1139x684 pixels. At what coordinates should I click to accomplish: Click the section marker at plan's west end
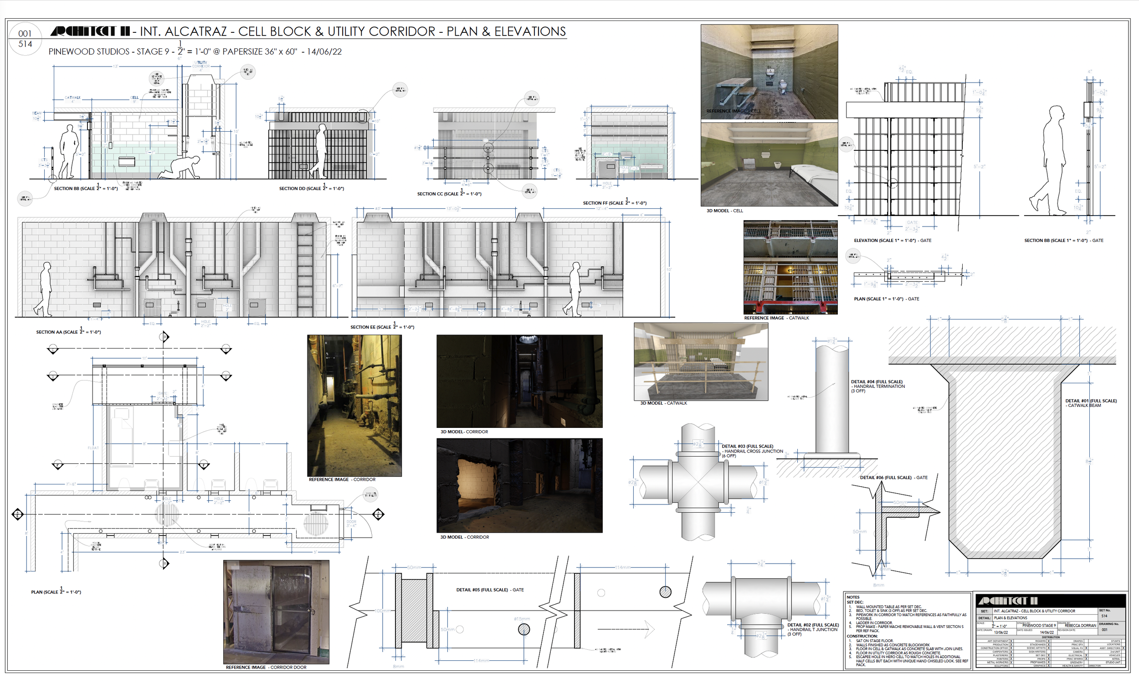tap(17, 514)
